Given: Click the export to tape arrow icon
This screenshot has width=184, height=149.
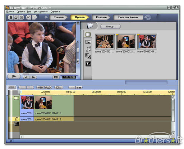Looking at the screenshot, I should pyautogui.click(x=48, y=88).
